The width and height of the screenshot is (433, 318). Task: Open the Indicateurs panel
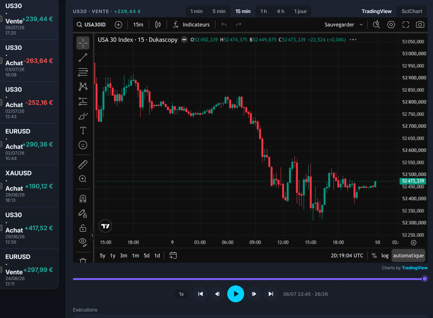click(x=191, y=25)
